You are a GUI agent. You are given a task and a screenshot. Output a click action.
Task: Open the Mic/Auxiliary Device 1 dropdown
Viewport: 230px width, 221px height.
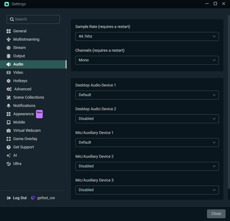[147, 143]
